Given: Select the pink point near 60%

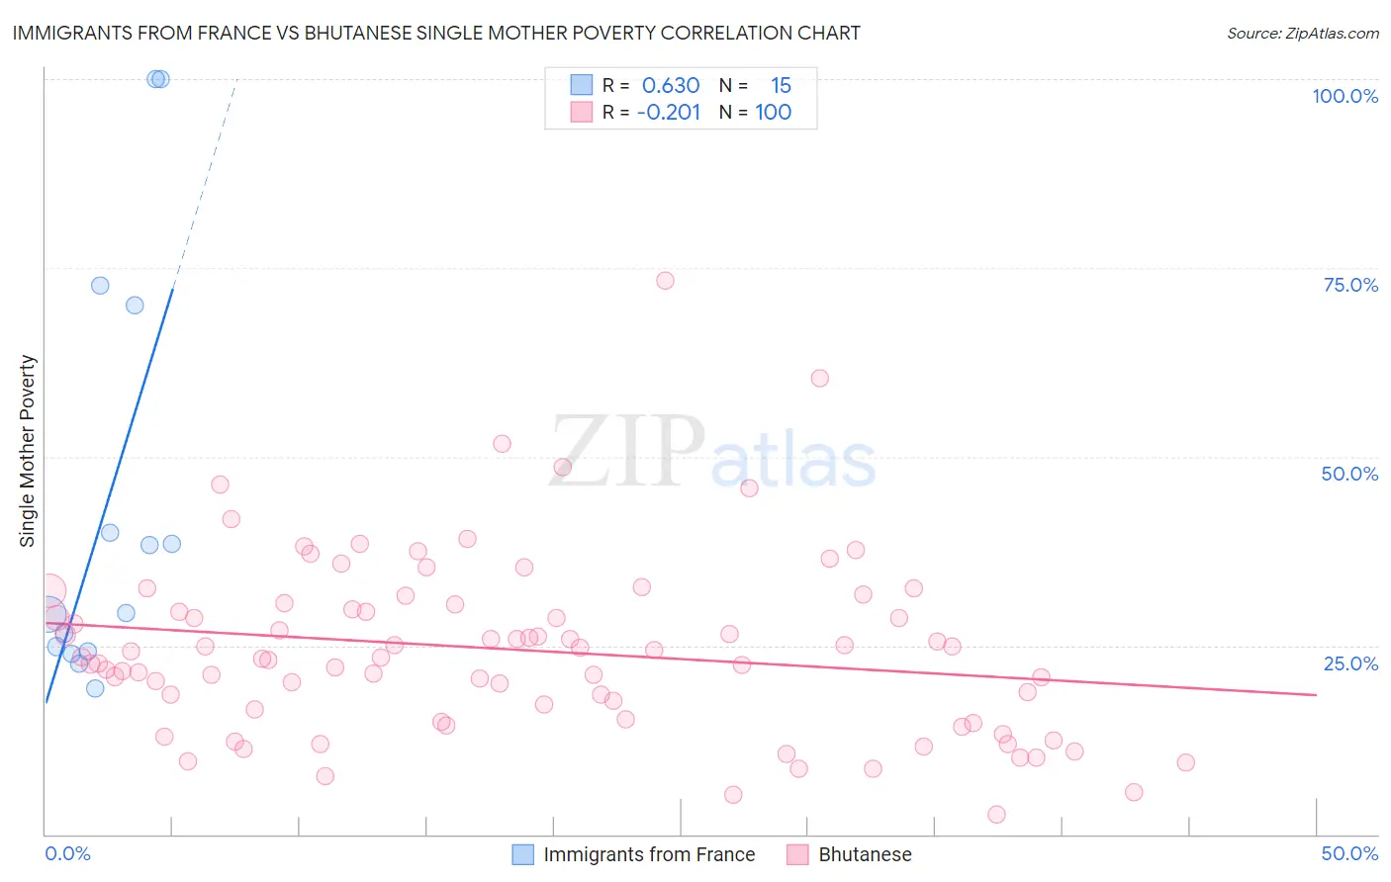Looking at the screenshot, I should tap(819, 378).
